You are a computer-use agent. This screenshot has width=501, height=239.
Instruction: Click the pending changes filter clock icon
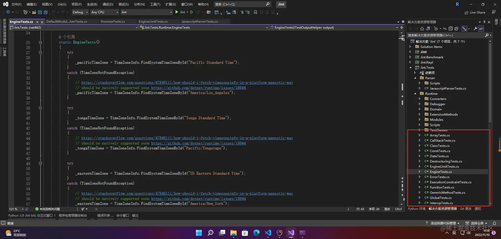click(436, 29)
